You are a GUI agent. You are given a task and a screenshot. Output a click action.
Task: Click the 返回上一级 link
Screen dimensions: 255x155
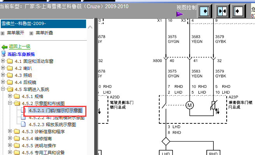[x=20, y=46]
